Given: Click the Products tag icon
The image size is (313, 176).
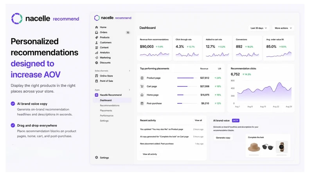Looking at the screenshot, I should pyautogui.click(x=97, y=37).
